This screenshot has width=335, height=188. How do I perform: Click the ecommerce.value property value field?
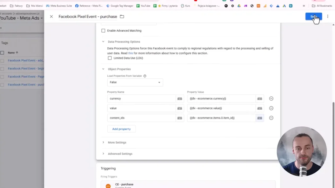click(221, 108)
